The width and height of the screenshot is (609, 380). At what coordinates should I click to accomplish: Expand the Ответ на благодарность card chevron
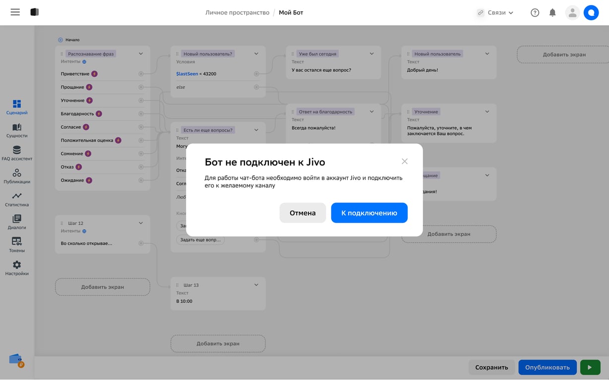coord(372,111)
